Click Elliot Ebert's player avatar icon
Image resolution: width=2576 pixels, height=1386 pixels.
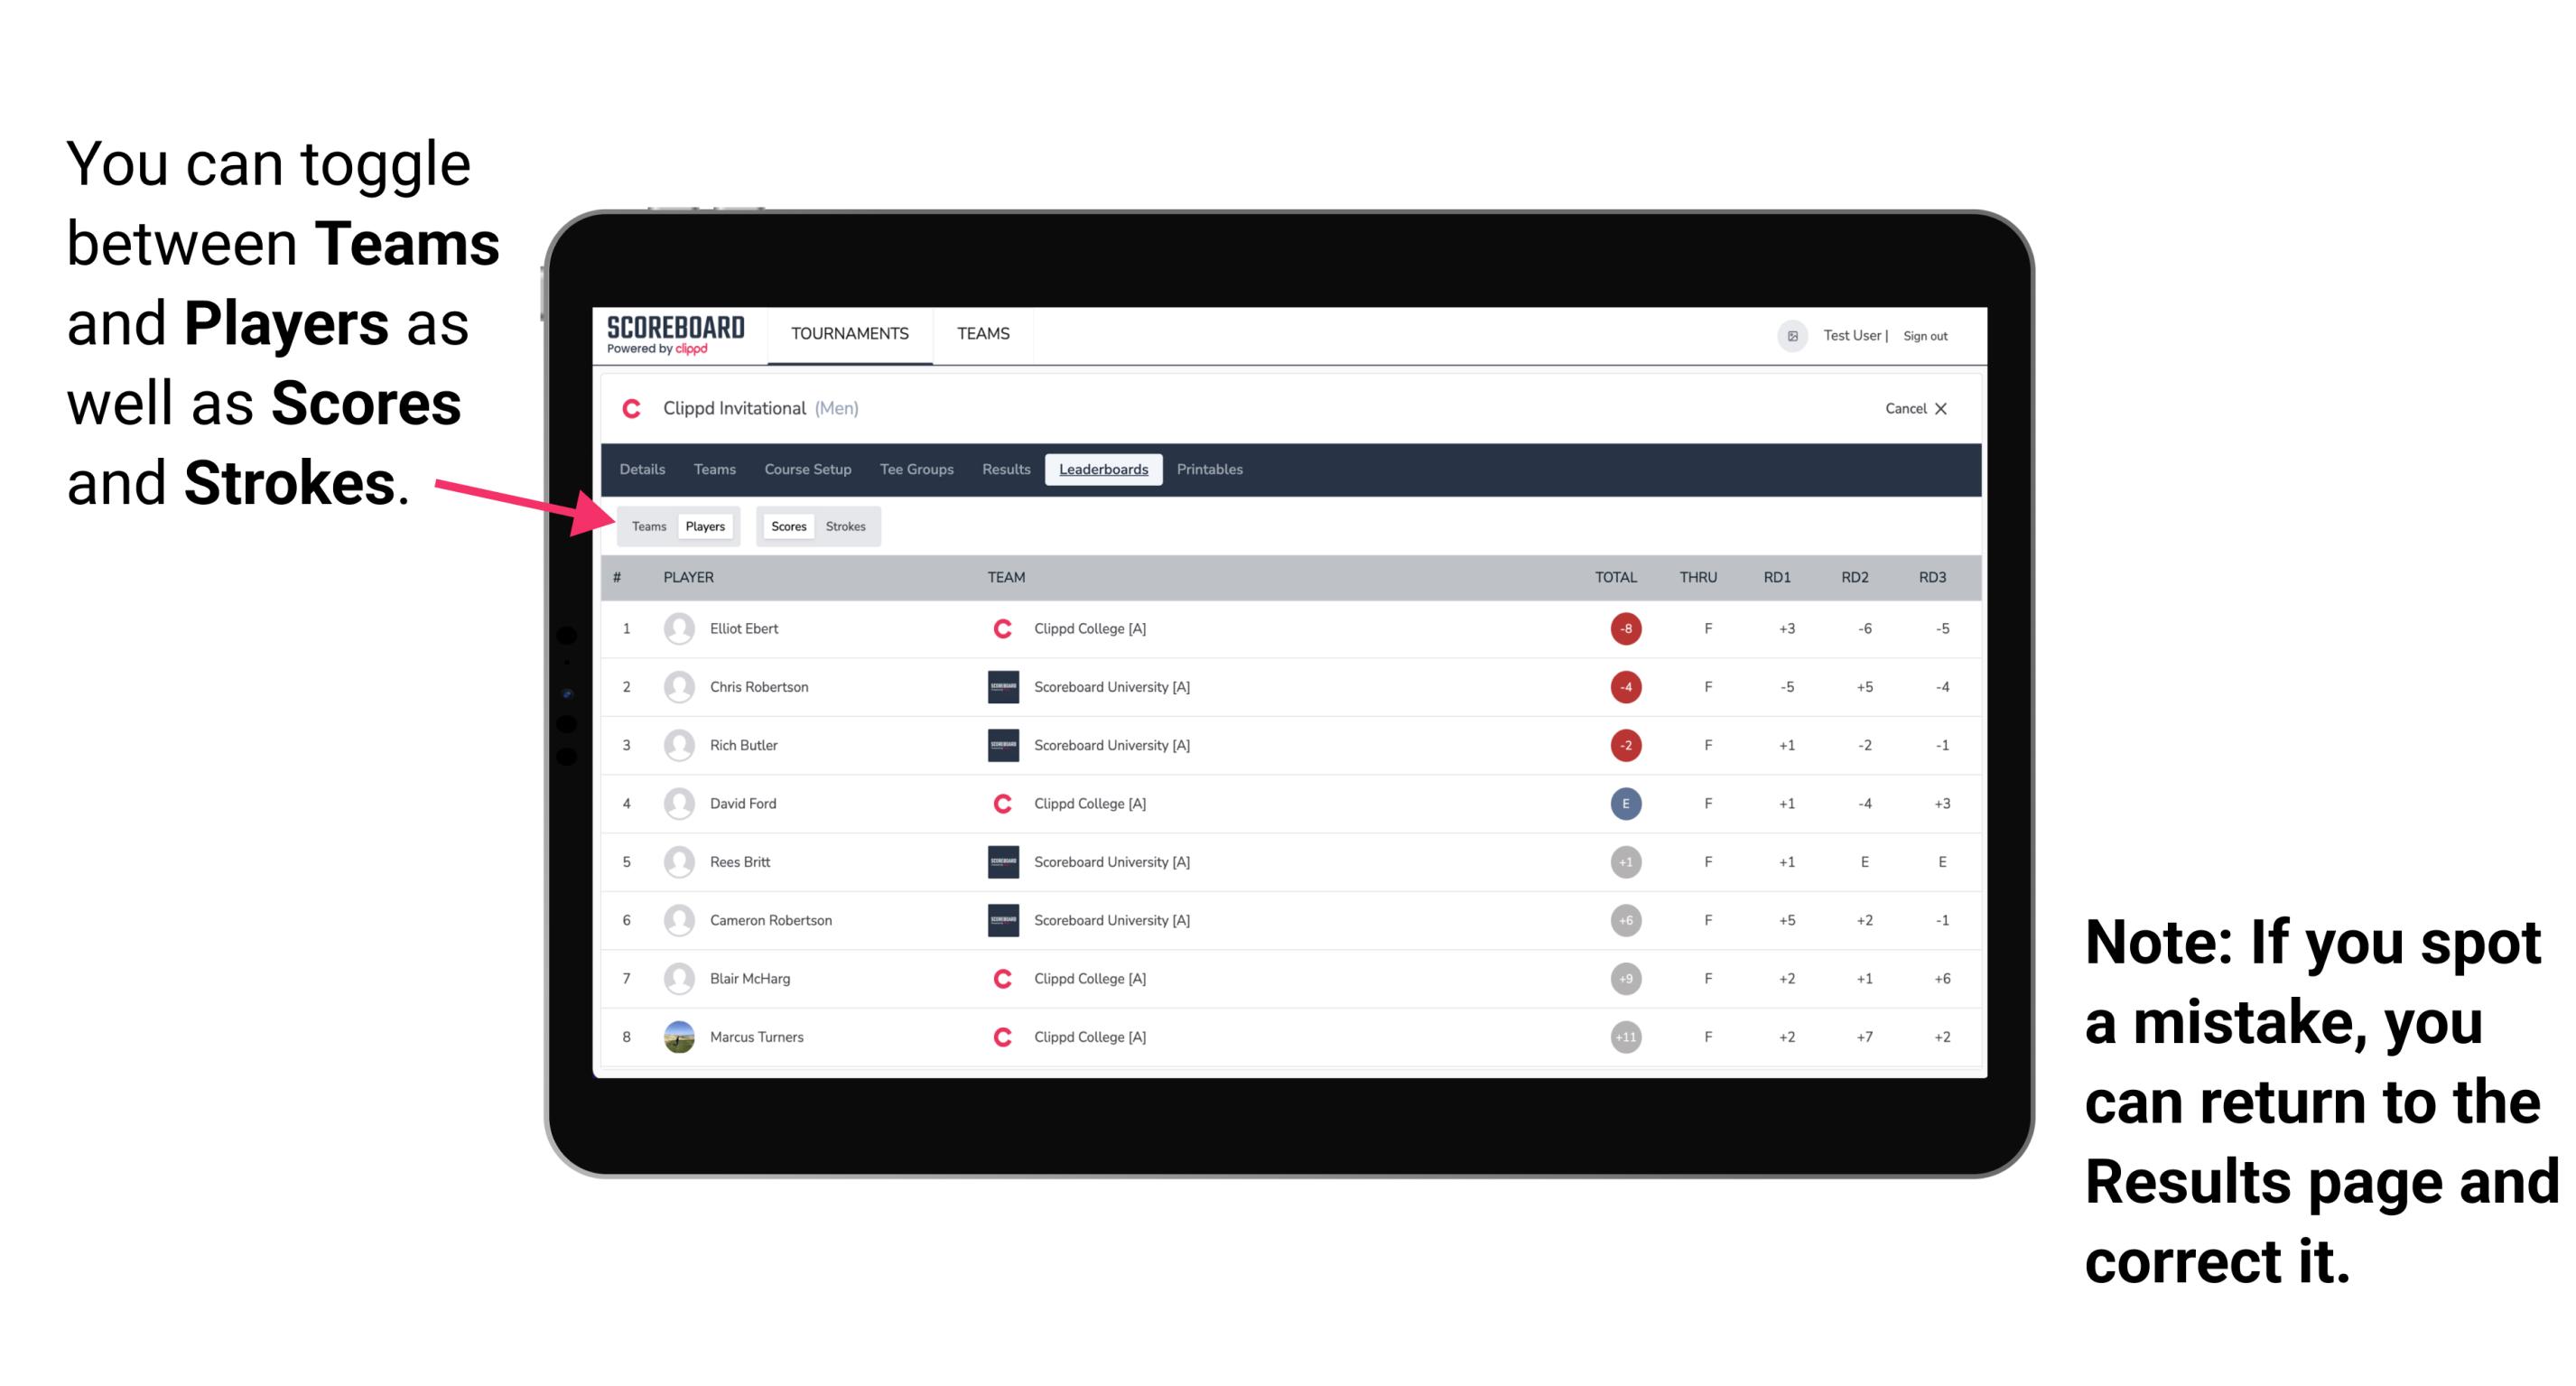tap(677, 628)
